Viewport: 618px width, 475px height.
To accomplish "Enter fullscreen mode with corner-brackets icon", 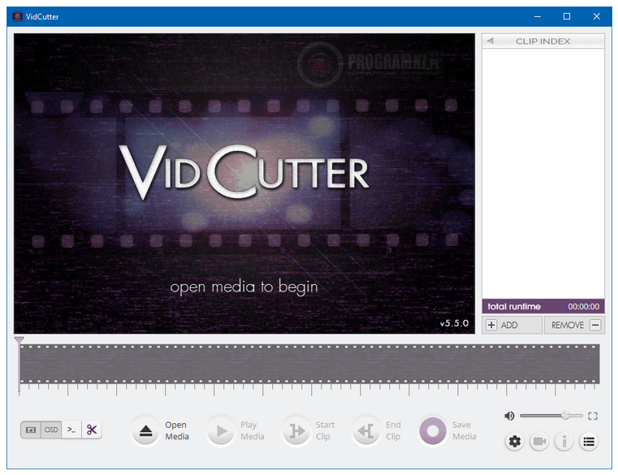I will point(593,416).
